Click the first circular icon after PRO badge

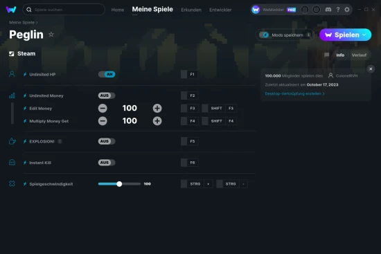click(305, 10)
